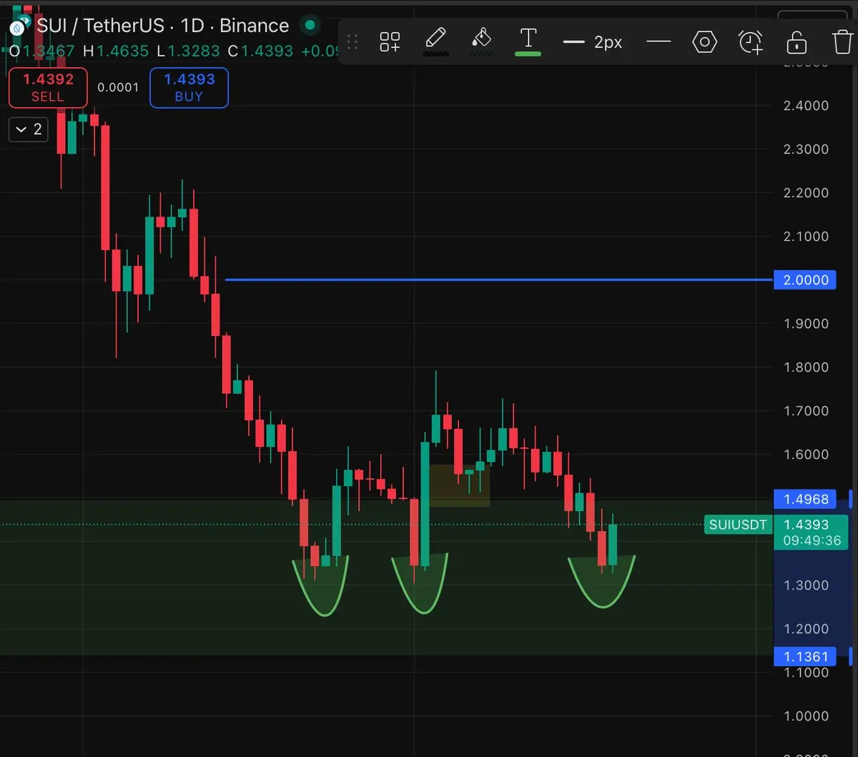The image size is (858, 757).
Task: Delete drawing with the trash icon
Action: coord(843,42)
